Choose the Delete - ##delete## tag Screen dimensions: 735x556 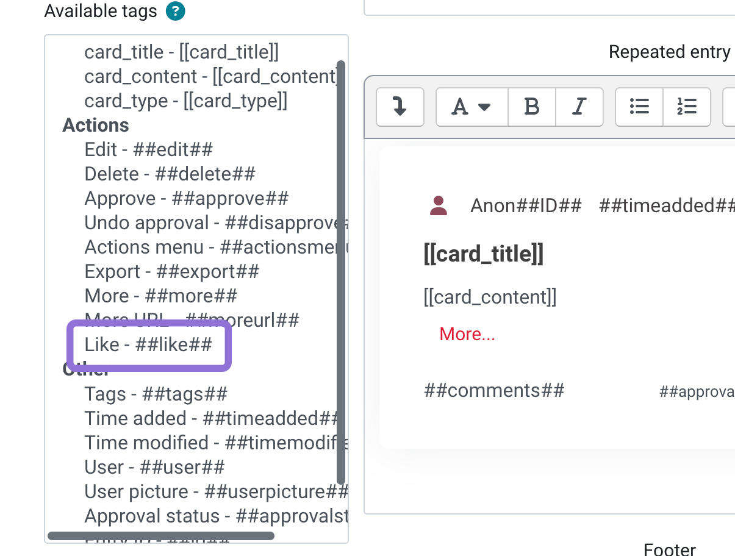pyautogui.click(x=170, y=174)
